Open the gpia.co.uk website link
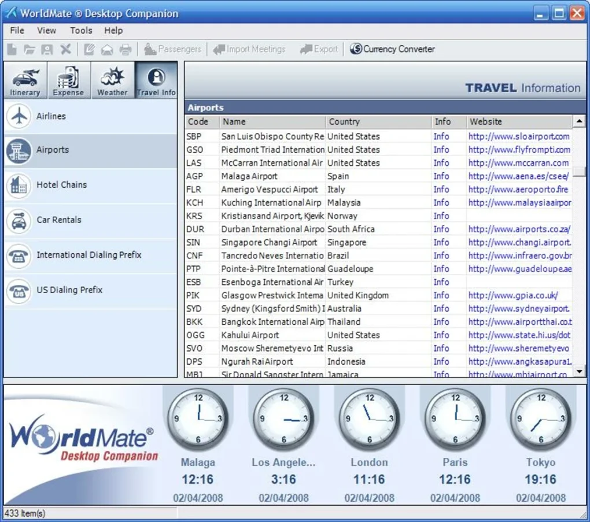Viewport: 590px width, 522px height. coord(513,295)
